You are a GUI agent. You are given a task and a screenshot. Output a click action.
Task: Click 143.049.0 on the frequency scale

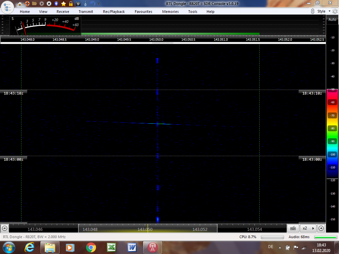92,40
